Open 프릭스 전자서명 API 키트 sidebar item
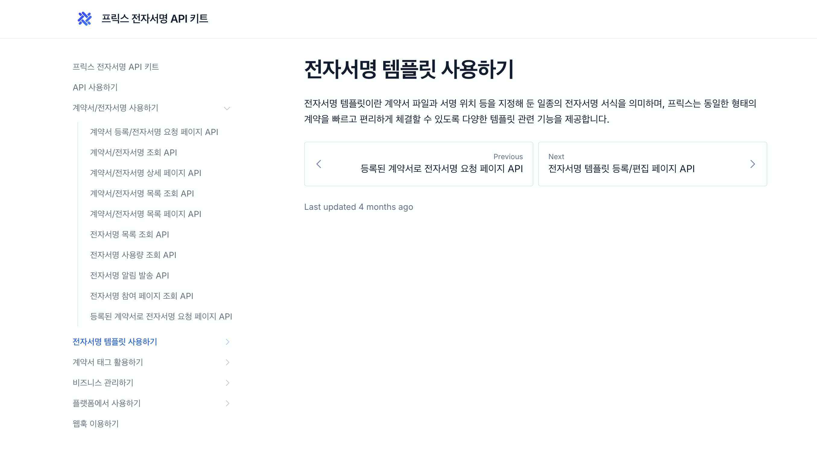This screenshot has height=454, width=817. coord(116,67)
